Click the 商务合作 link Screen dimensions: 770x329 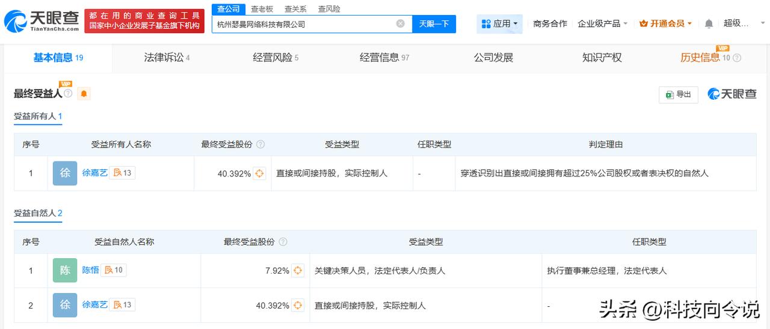[550, 23]
